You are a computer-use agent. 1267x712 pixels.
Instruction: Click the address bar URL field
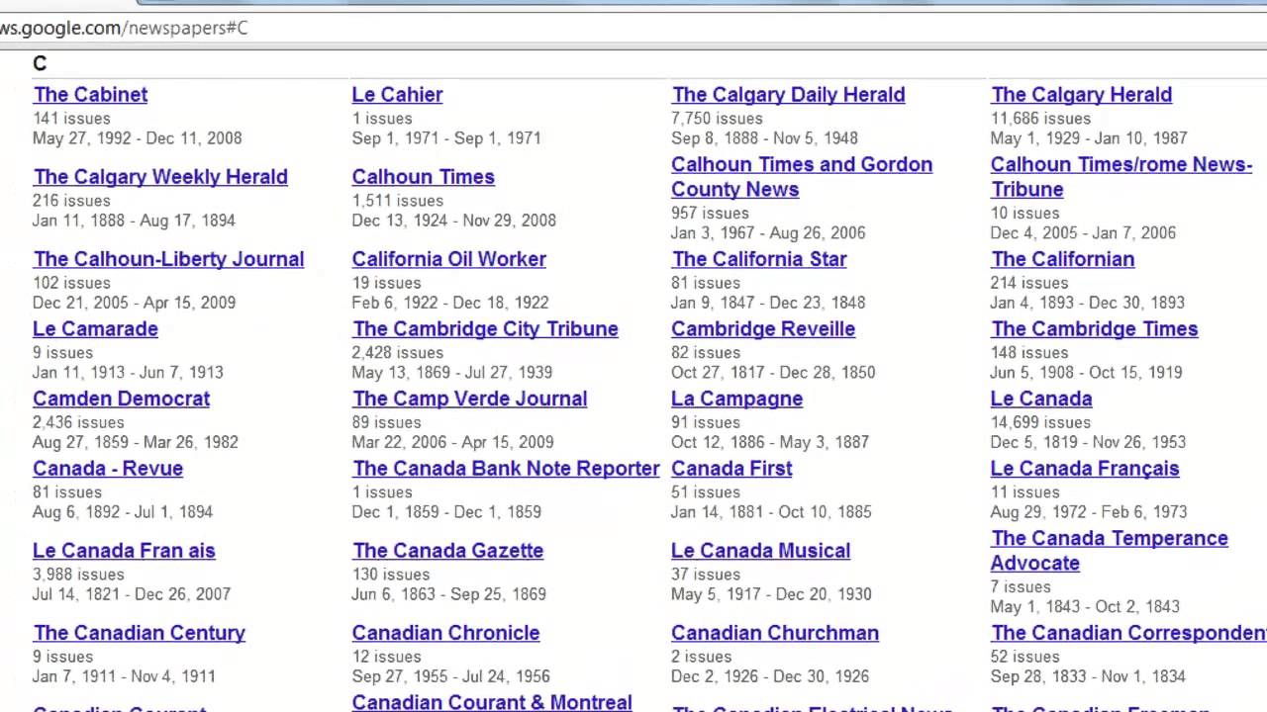tap(633, 28)
